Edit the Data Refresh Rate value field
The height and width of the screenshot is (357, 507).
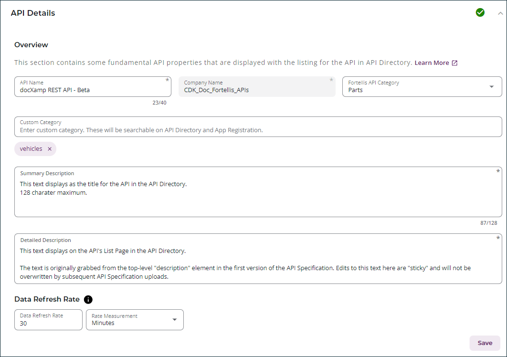coord(49,320)
